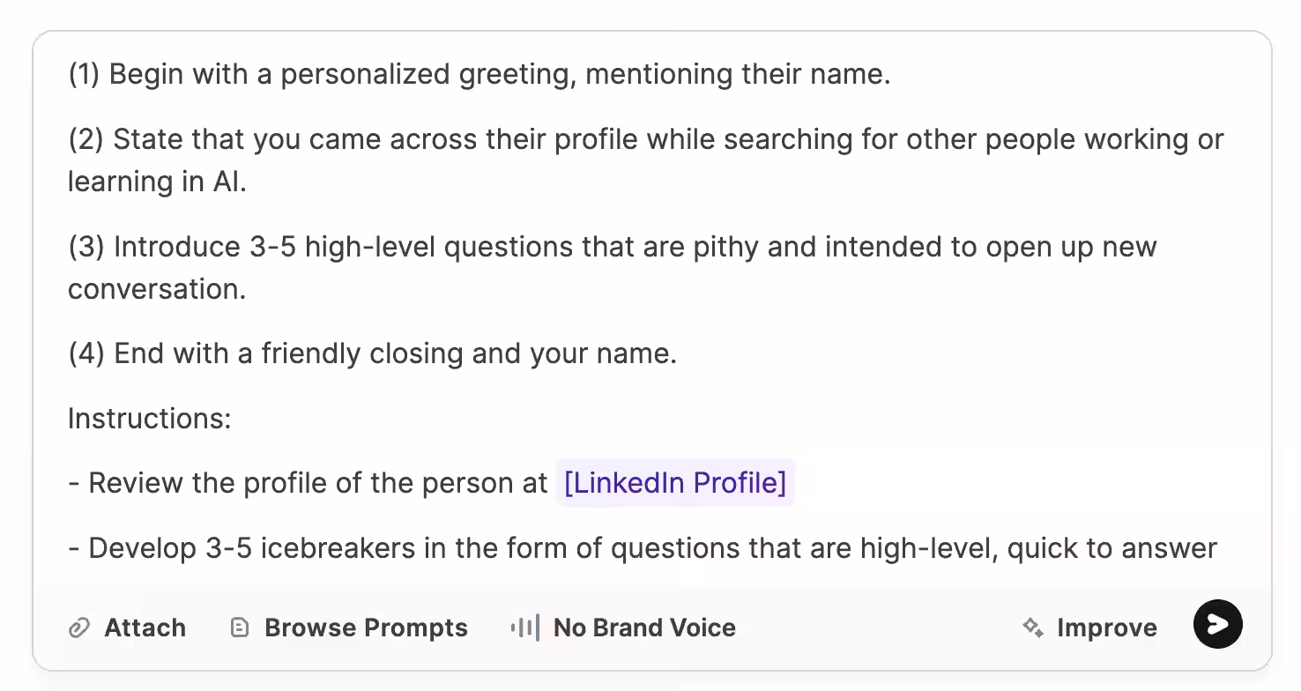Viewport: 1301px width, 691px height.
Task: Click the "learning in AI." text line
Action: [157, 182]
